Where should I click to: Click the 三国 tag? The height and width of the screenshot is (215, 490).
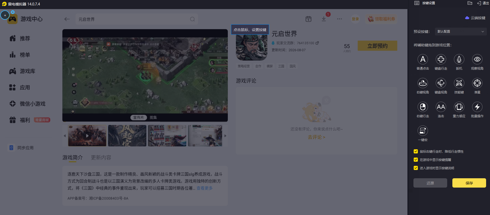(x=281, y=66)
